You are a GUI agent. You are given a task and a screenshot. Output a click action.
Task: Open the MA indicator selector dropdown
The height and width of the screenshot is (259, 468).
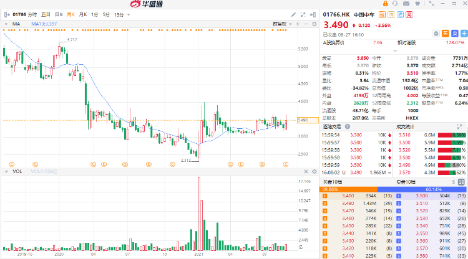tap(6, 24)
